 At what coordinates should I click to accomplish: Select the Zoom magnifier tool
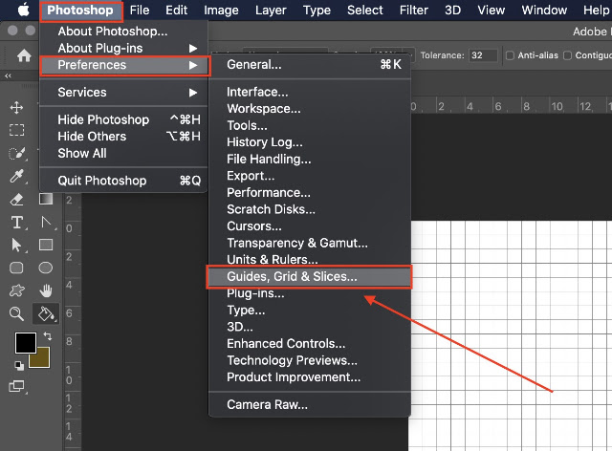16,313
